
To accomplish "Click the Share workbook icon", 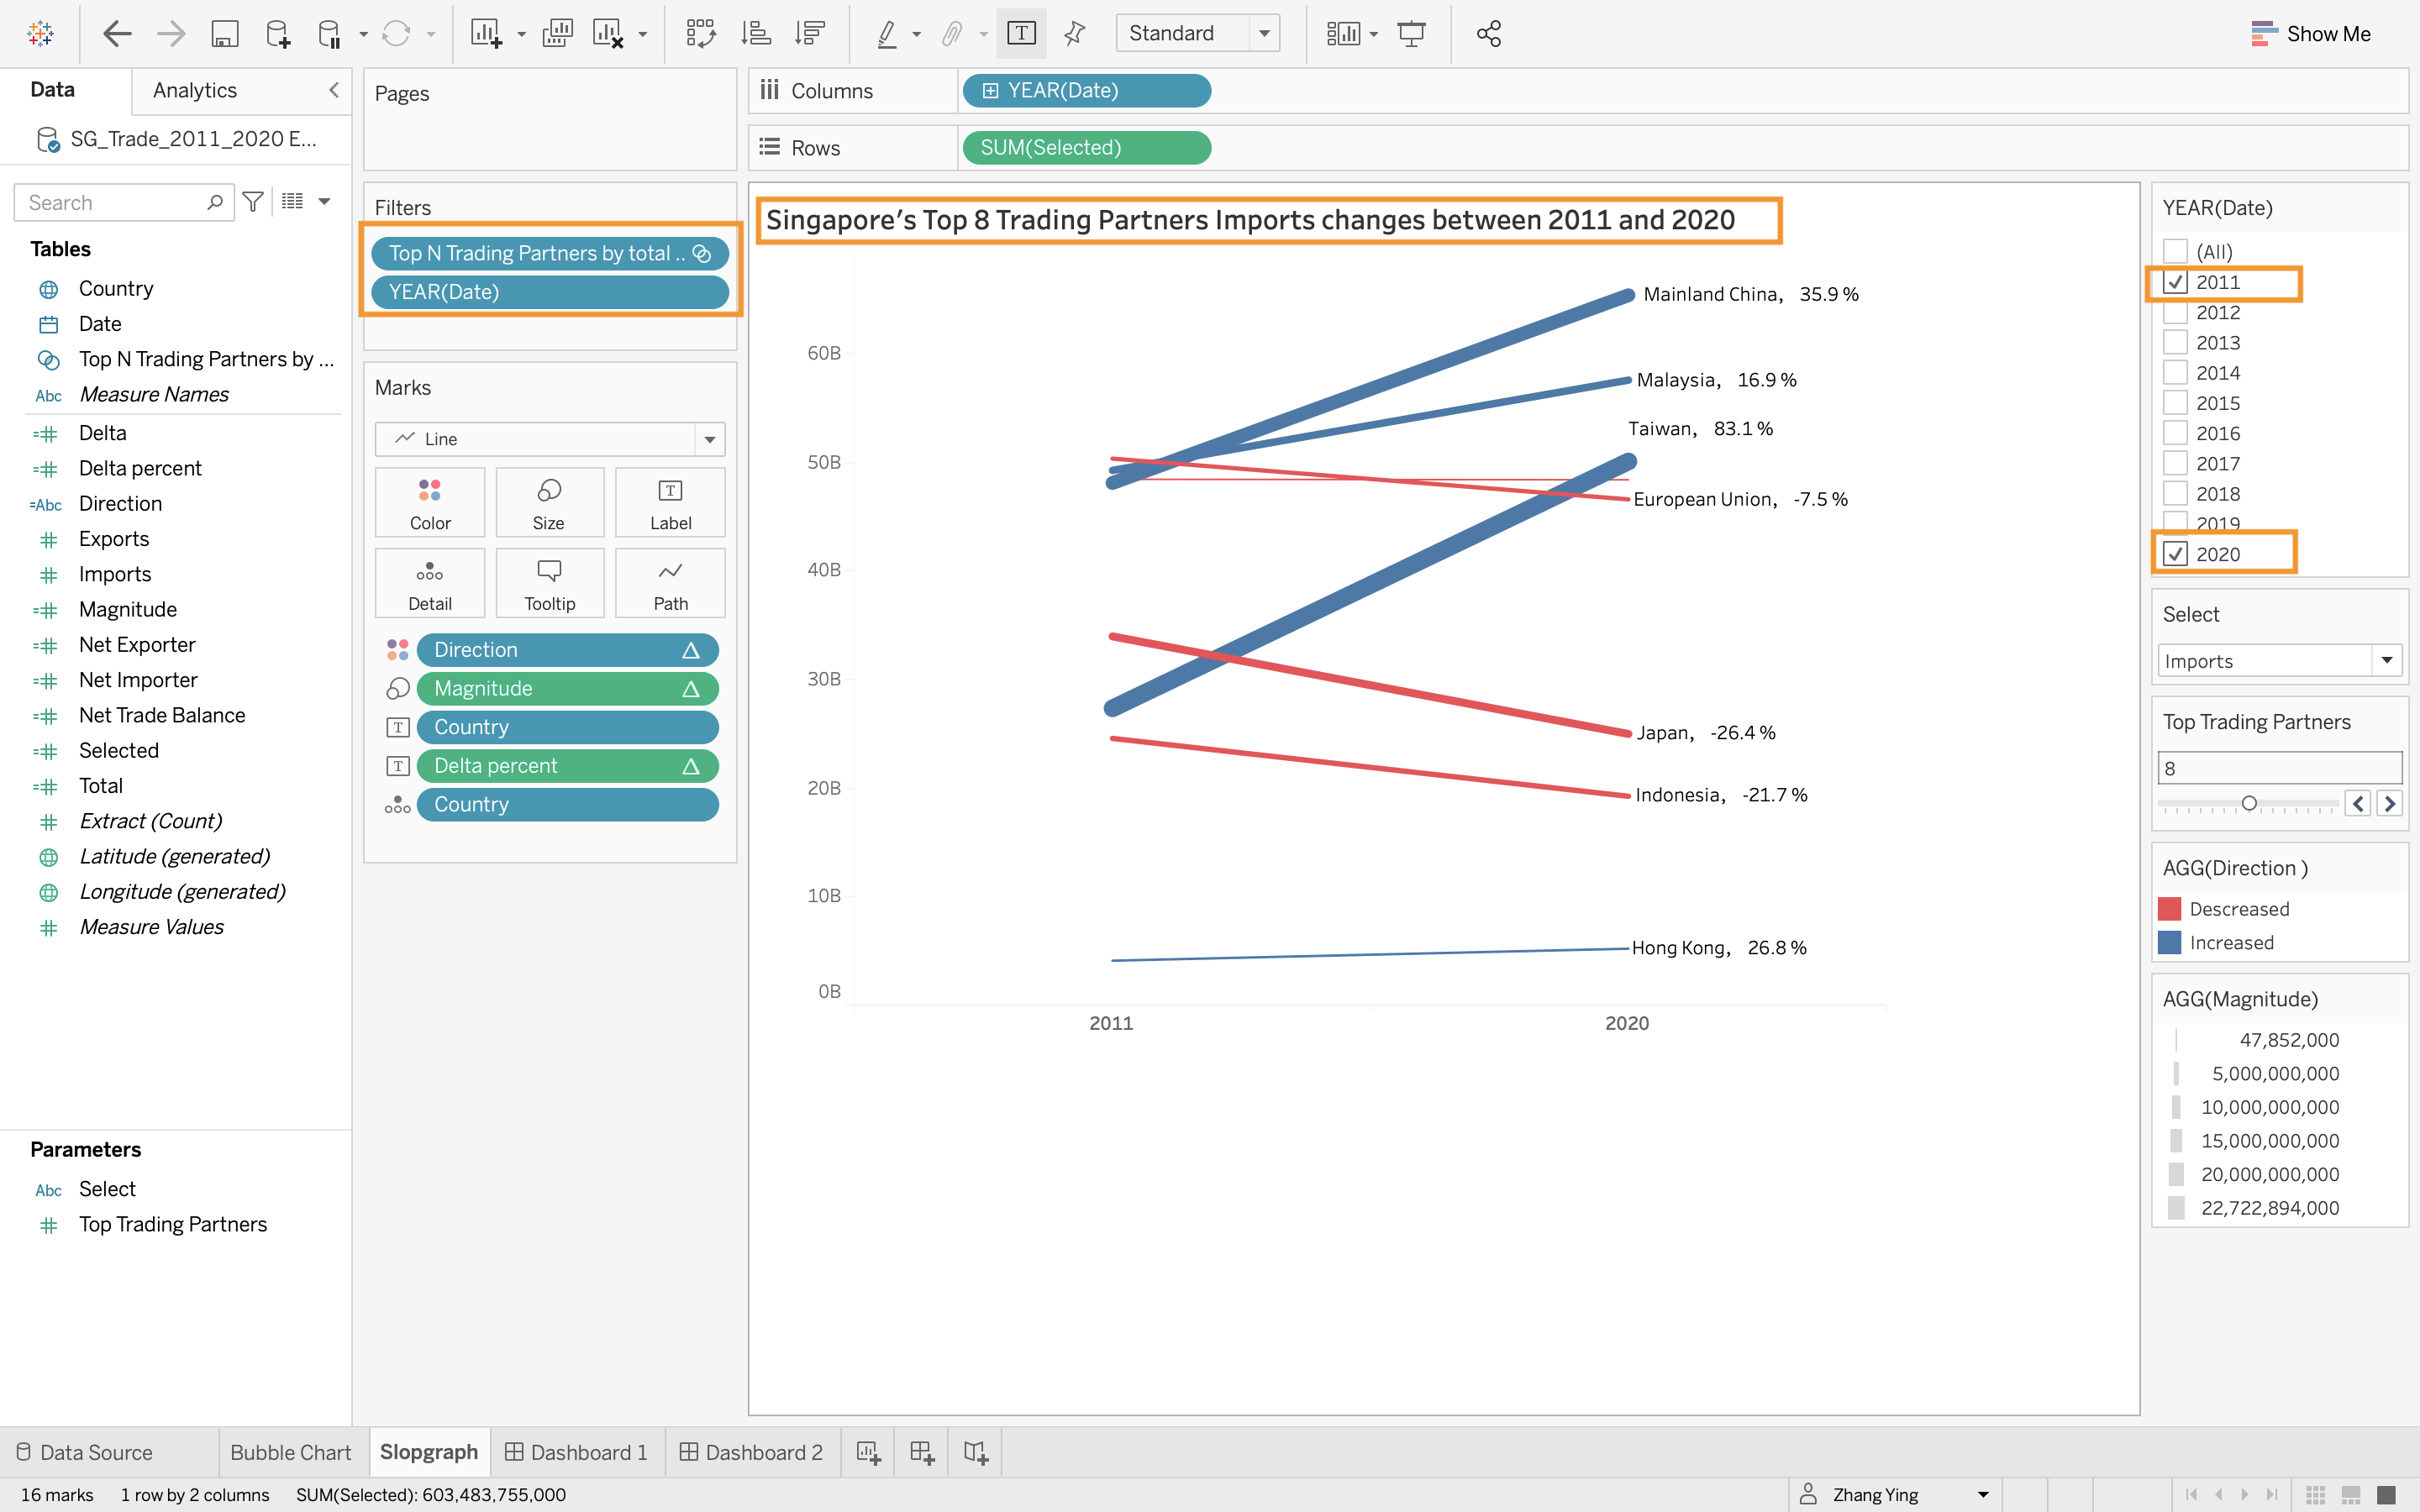I will [x=1488, y=34].
